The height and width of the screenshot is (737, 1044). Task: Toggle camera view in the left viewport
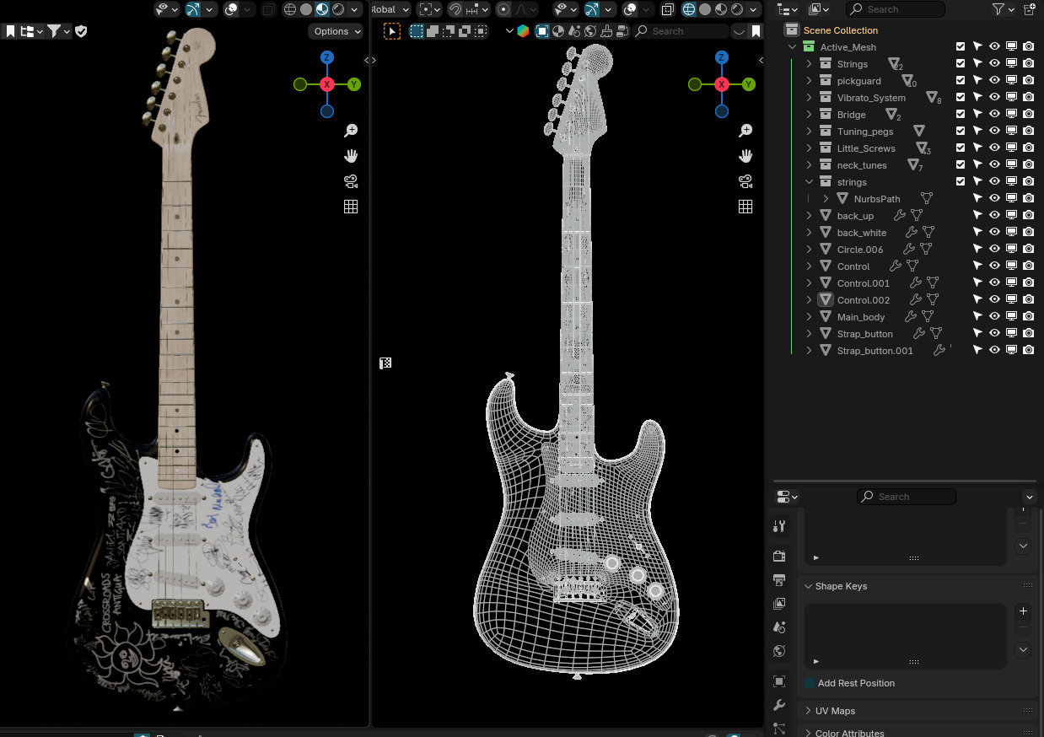tap(351, 181)
